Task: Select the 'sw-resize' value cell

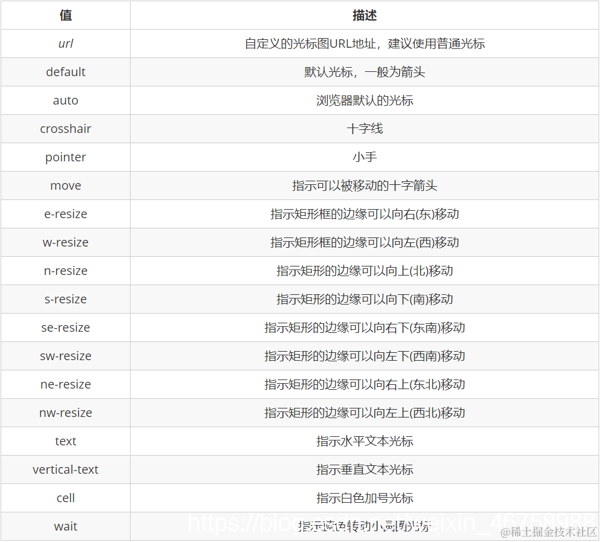Action: click(65, 356)
